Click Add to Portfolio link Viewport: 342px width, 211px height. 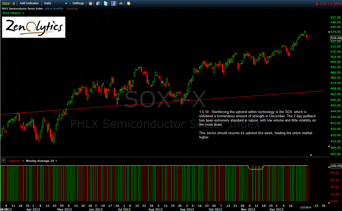54,9
